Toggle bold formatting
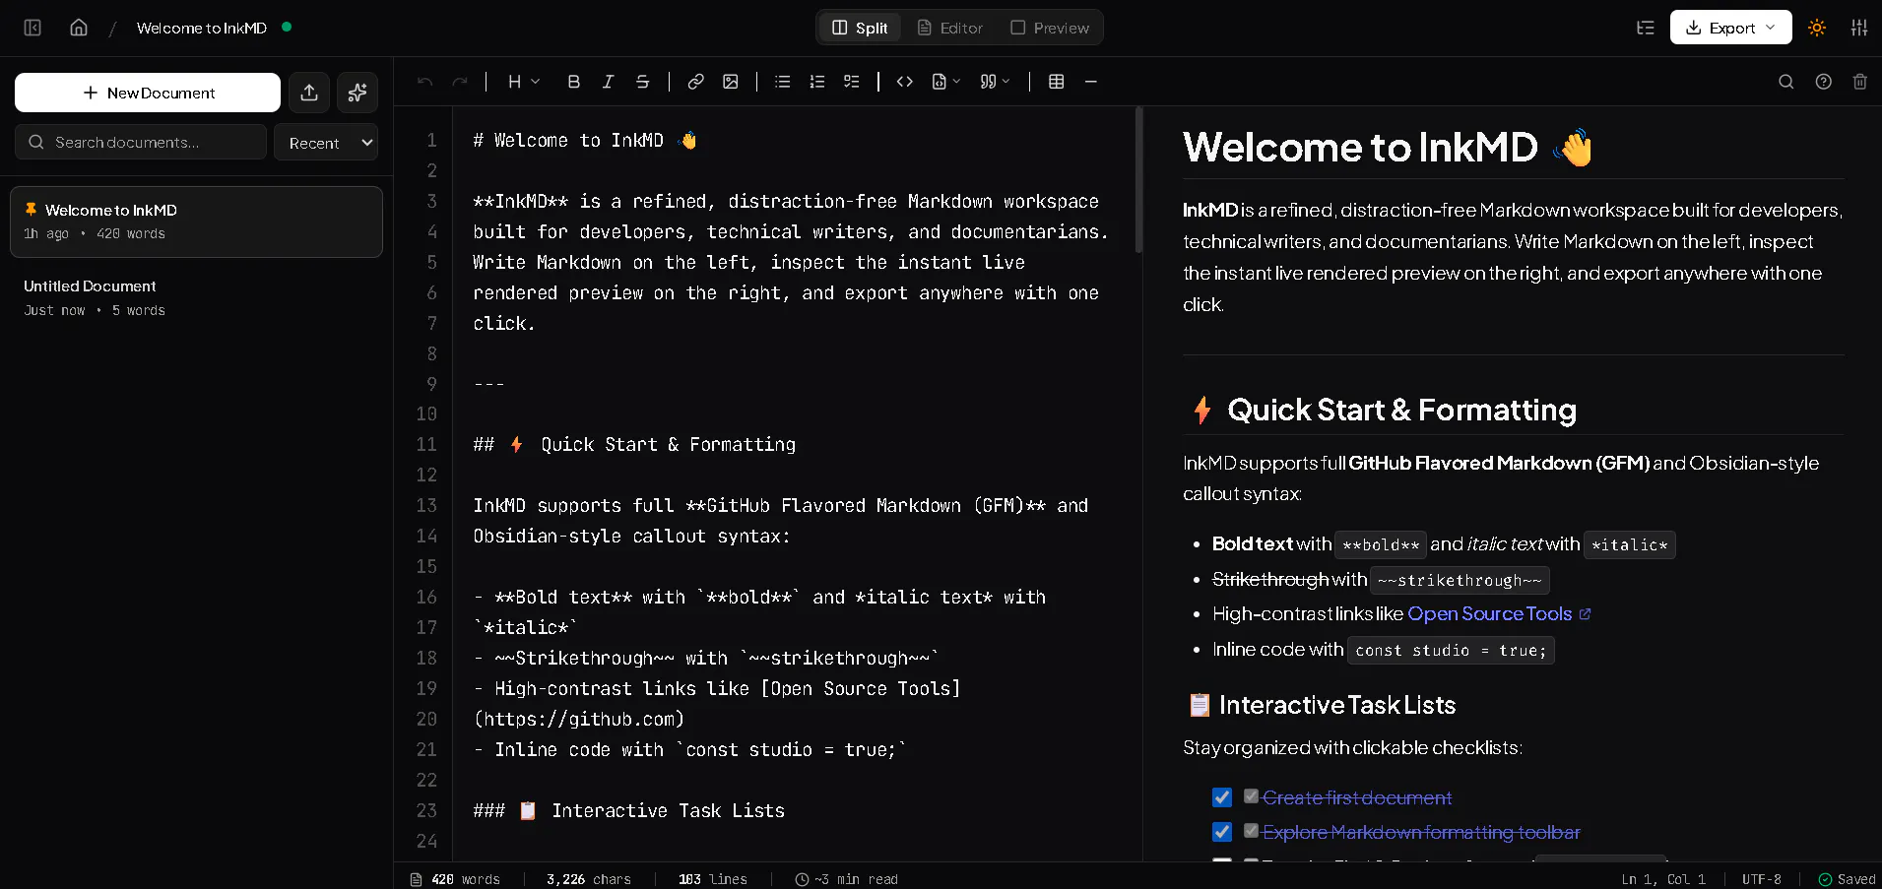Viewport: 1882px width, 889px height. 574,82
